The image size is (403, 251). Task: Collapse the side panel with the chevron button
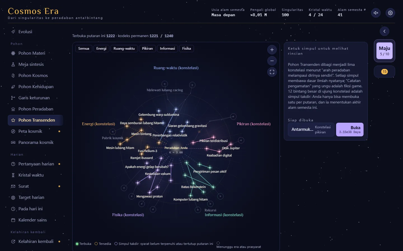pos(385,31)
